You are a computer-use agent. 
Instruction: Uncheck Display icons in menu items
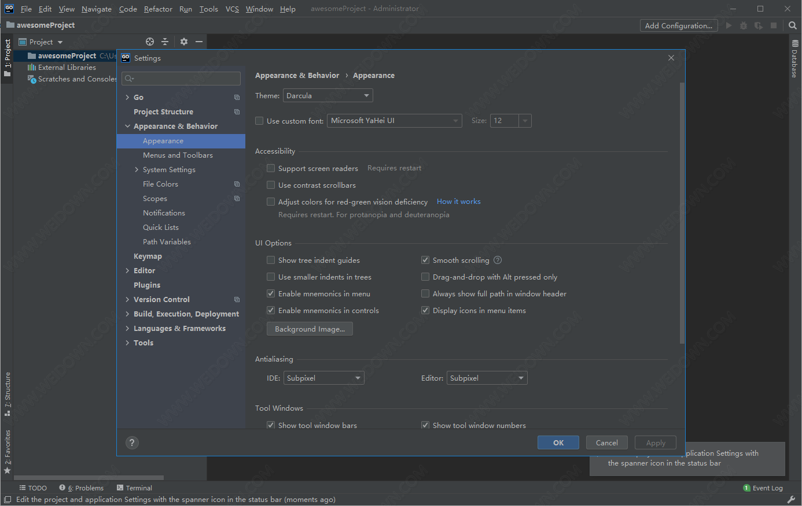[x=425, y=310]
